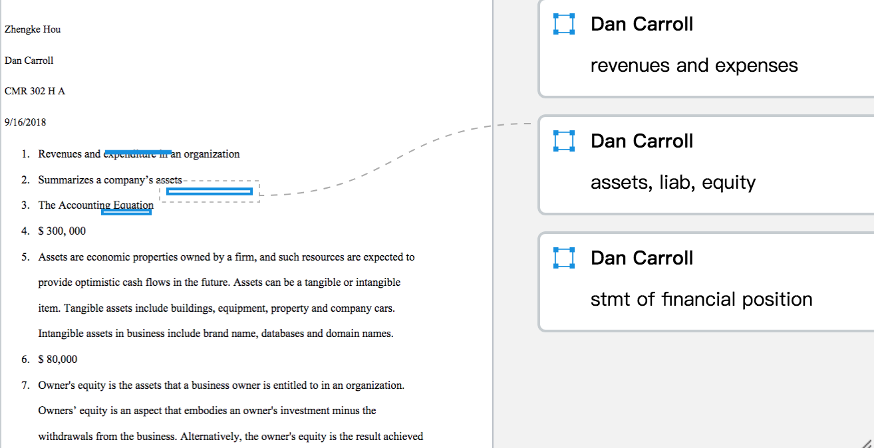Click the '$ 300, 000' answer line

pyautogui.click(x=62, y=231)
